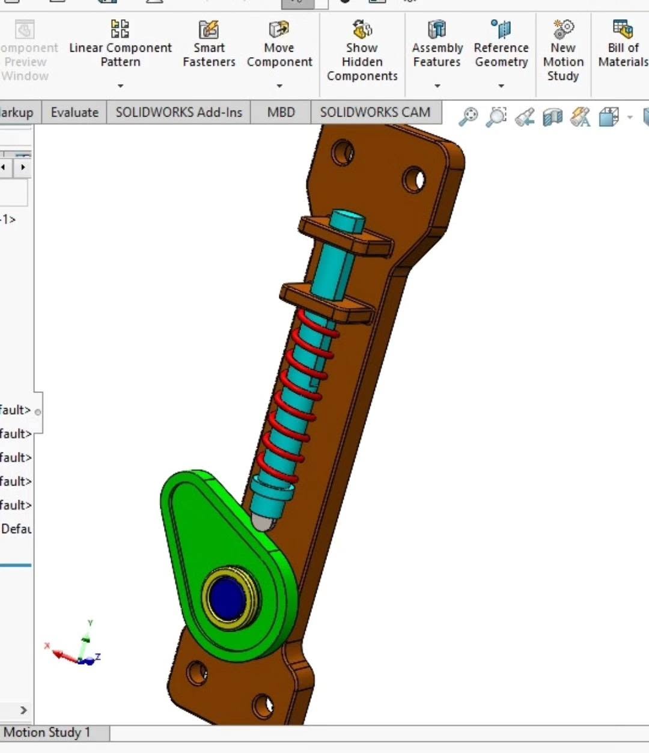Image resolution: width=649 pixels, height=753 pixels.
Task: Insert a Bill of Materials
Action: (x=623, y=43)
